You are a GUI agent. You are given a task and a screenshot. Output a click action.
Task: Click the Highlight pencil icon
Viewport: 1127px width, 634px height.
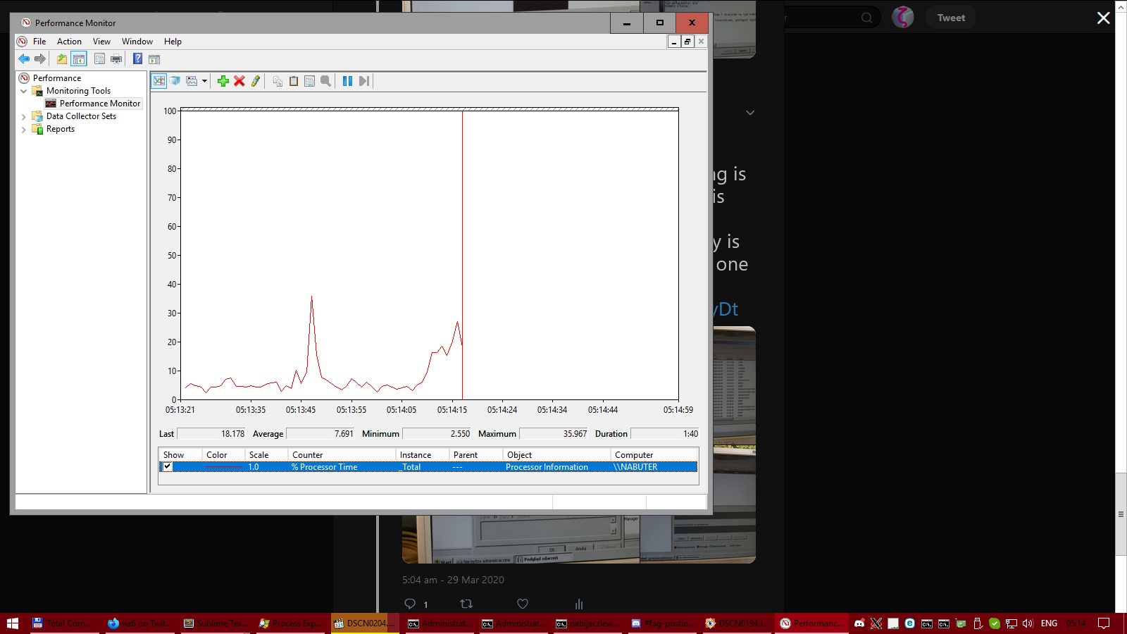coord(256,81)
